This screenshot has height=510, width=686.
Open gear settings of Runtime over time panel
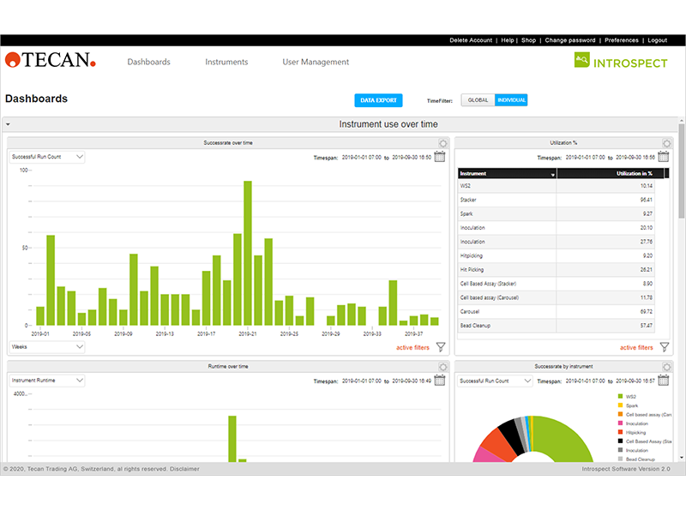[442, 367]
